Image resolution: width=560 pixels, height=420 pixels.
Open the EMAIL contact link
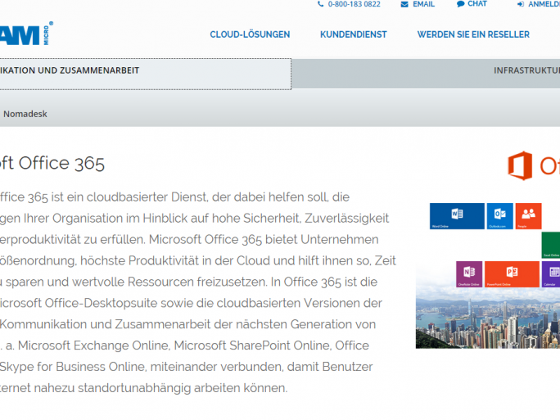[x=423, y=4]
